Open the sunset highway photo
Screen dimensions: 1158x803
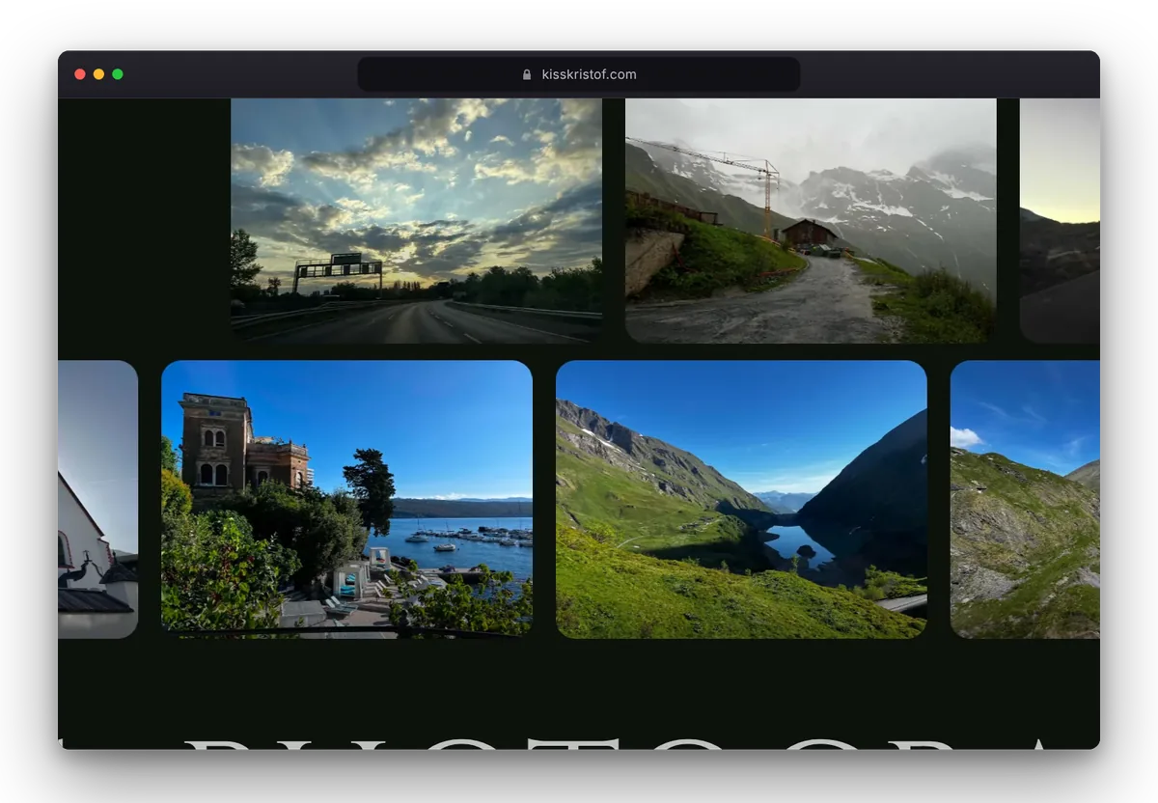click(x=416, y=220)
